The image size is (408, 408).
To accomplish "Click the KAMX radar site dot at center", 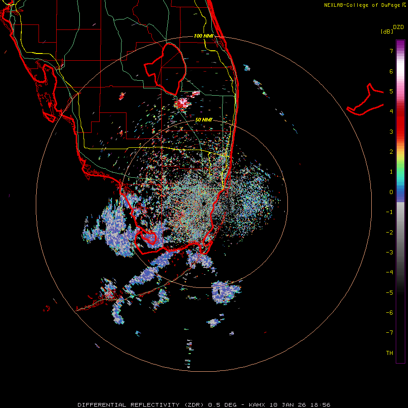I will coord(204,204).
